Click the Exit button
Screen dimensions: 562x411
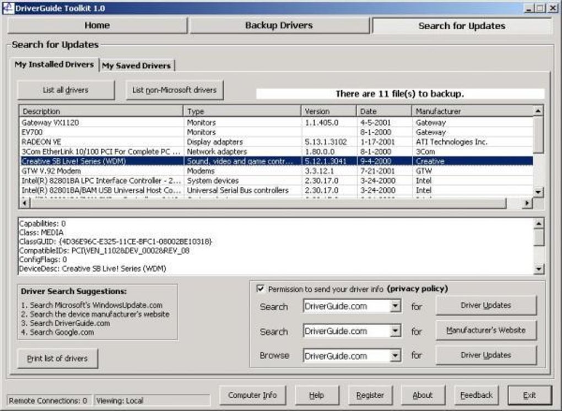point(529,395)
